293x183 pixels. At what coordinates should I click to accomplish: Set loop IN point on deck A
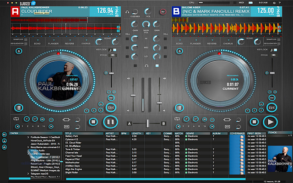[27, 119]
